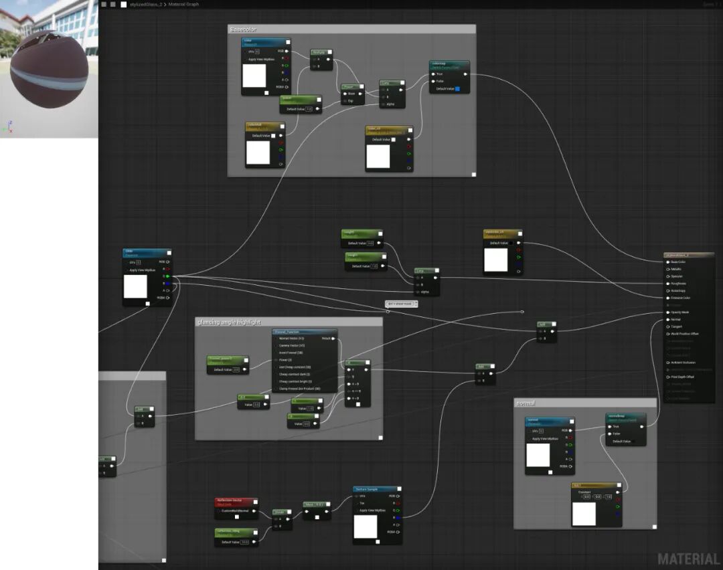Click Result output pin of Fresnel_Function node
The width and height of the screenshot is (723, 570).
point(333,339)
